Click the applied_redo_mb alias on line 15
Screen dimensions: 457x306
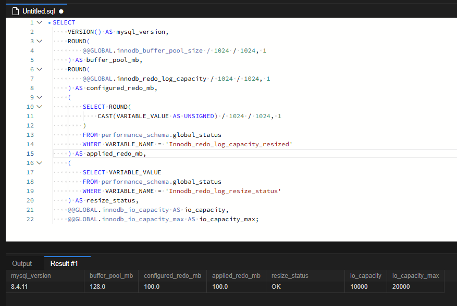click(115, 154)
